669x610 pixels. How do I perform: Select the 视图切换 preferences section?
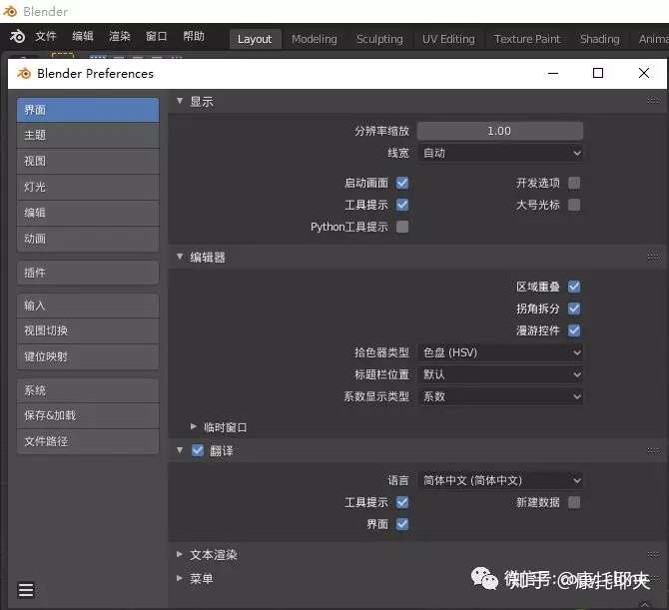point(88,331)
